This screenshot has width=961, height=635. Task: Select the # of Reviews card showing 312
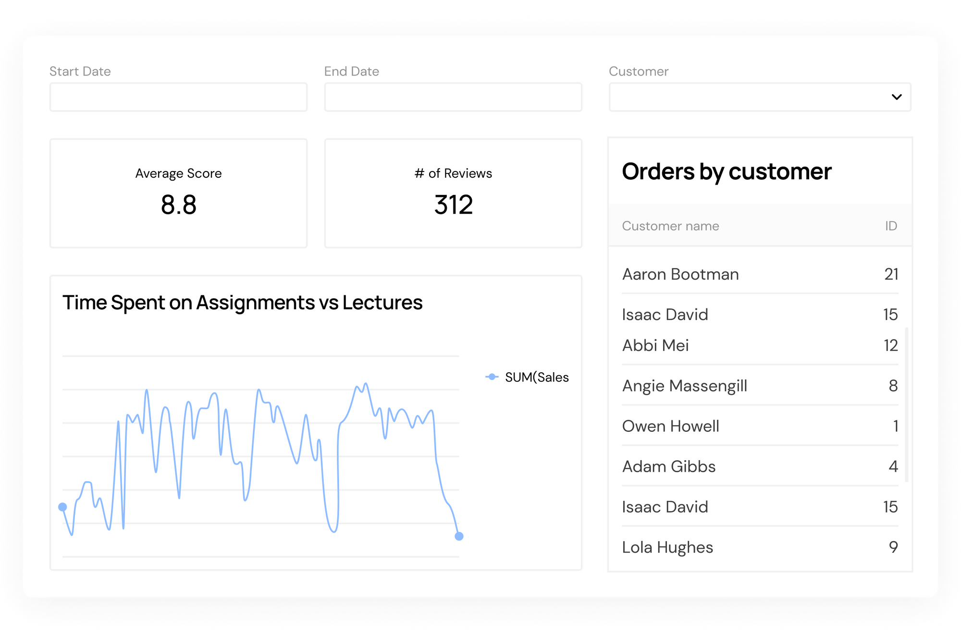(453, 193)
